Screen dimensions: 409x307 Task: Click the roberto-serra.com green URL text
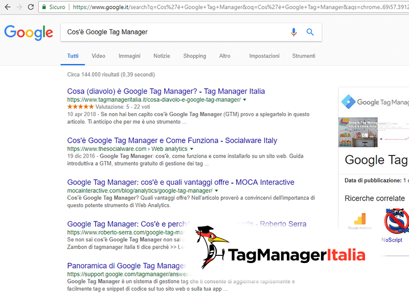click(126, 233)
